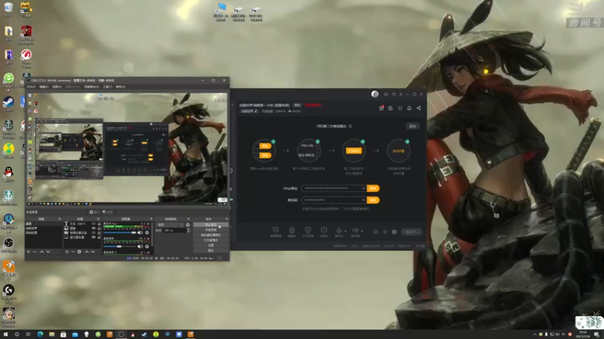Copy the stream code with orange button

(x=373, y=200)
